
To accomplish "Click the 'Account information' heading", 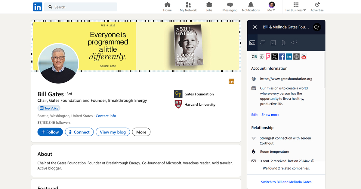I will click(269, 68).
